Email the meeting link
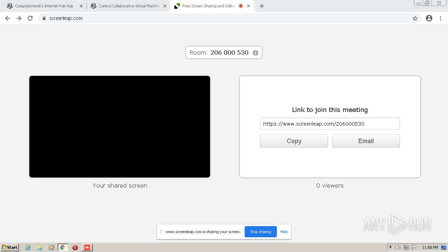 pyautogui.click(x=366, y=141)
